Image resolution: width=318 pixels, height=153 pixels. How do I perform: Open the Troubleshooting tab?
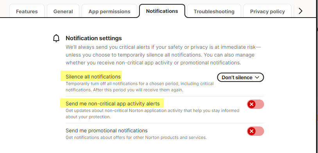pos(214,11)
